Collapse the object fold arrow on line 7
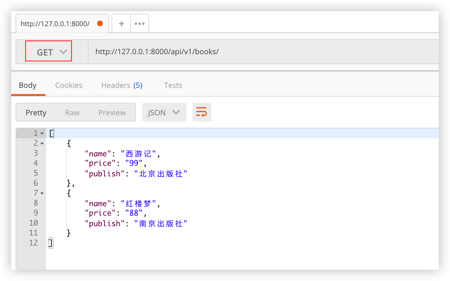 click(42, 193)
